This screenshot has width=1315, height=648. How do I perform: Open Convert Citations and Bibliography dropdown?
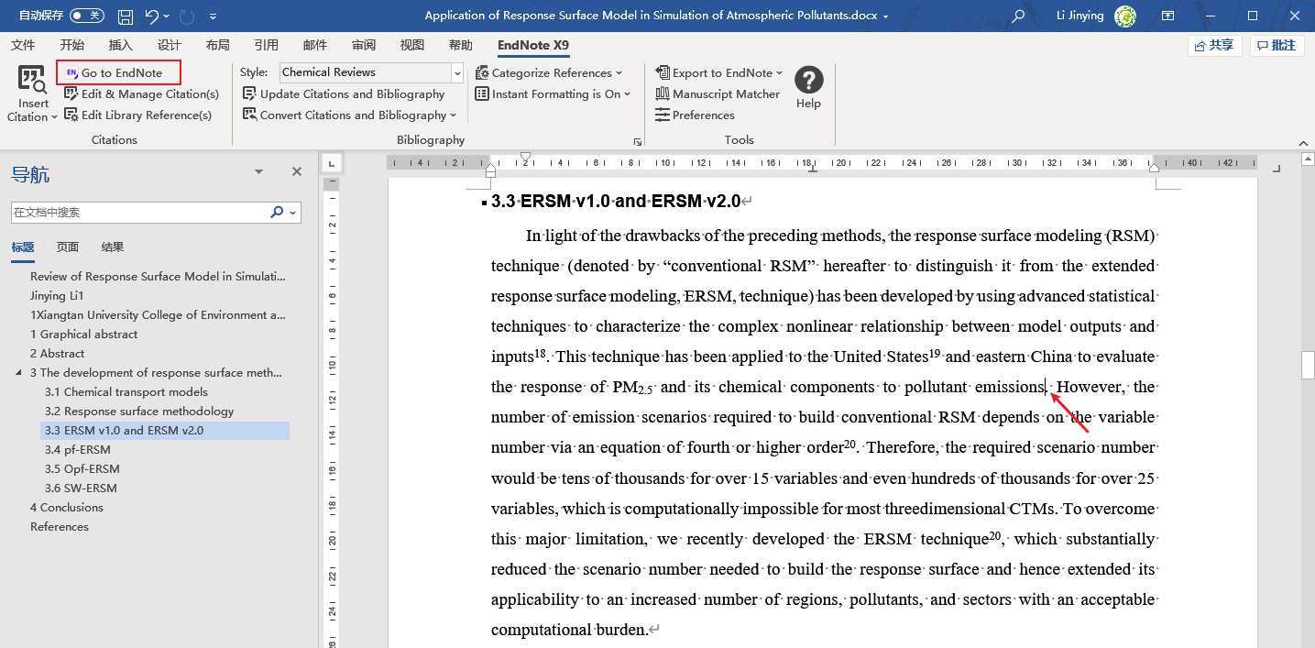point(349,115)
